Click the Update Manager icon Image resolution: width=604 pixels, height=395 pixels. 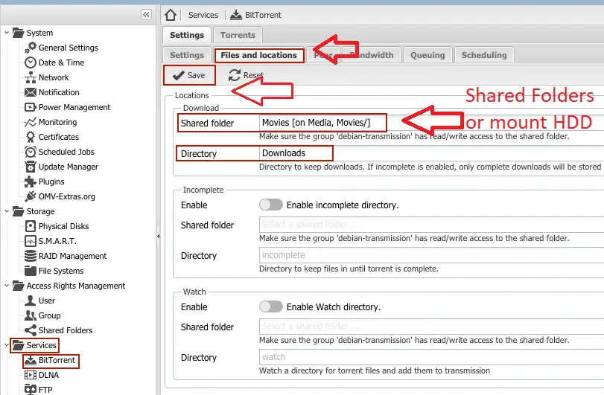(31, 167)
